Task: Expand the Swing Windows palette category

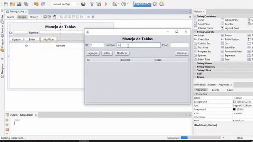Action: point(195,67)
